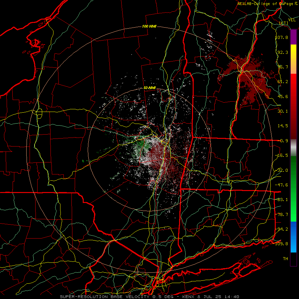Click the 107.8 value on the velocity scale
This screenshot has height=299, width=299.
pyautogui.click(x=282, y=37)
